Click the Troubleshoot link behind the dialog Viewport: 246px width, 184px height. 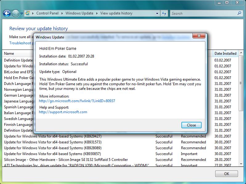pos(21,43)
